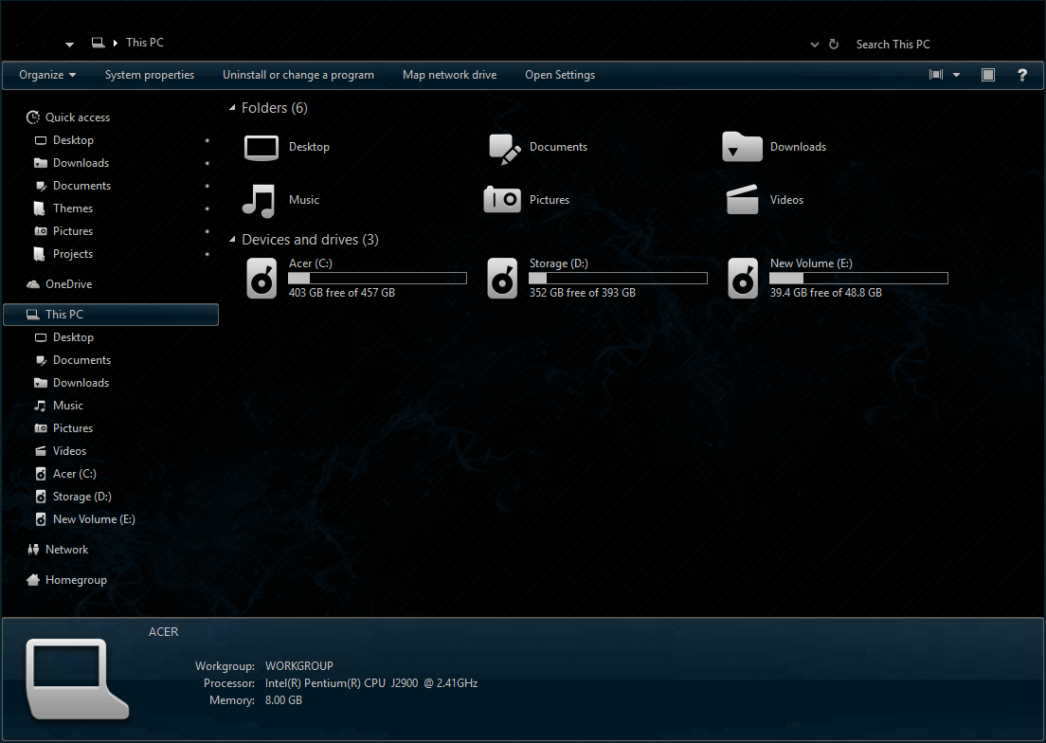Click the Open Settings button
Screen dimensions: 1046x743
pos(560,75)
